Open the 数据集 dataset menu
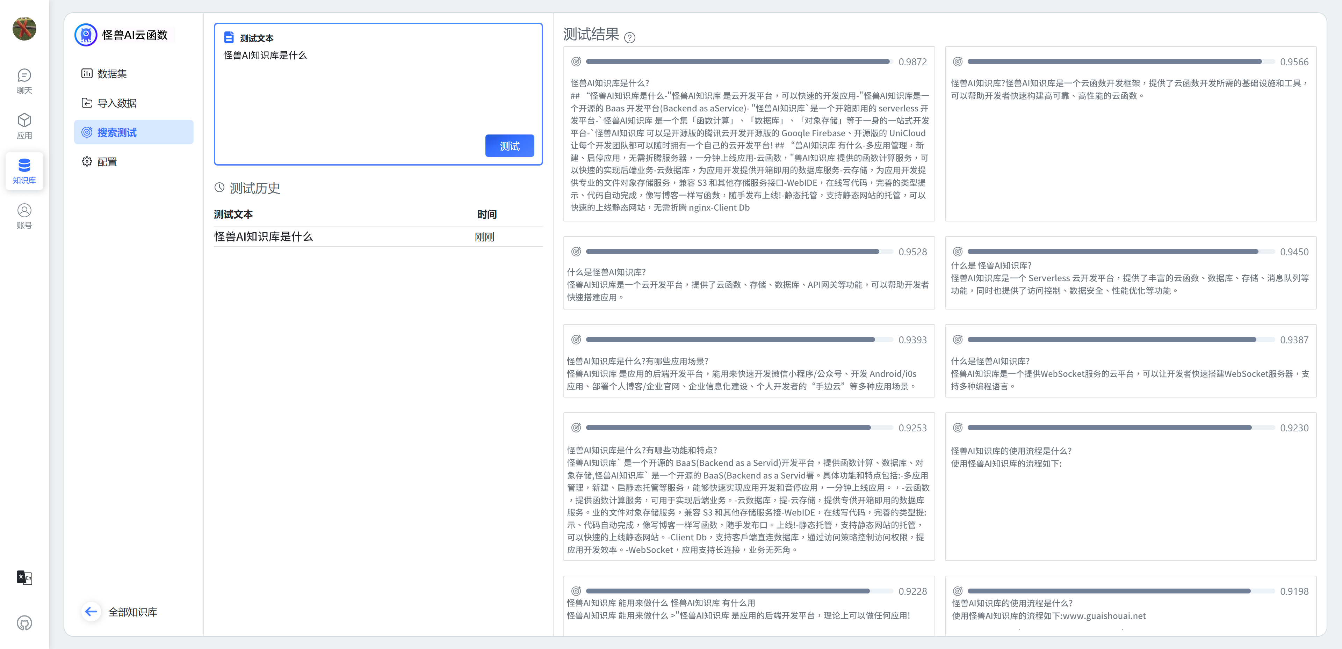Viewport: 1342px width, 649px height. tap(134, 73)
